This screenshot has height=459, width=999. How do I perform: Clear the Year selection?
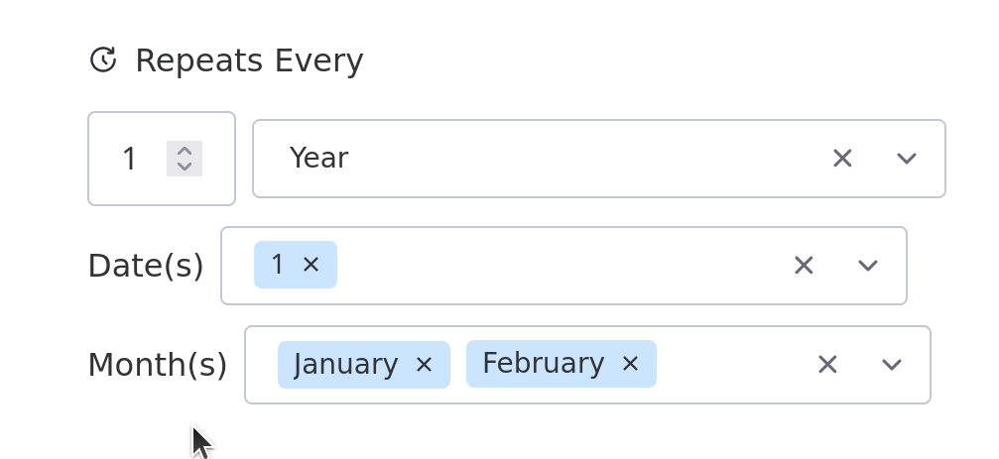click(842, 159)
